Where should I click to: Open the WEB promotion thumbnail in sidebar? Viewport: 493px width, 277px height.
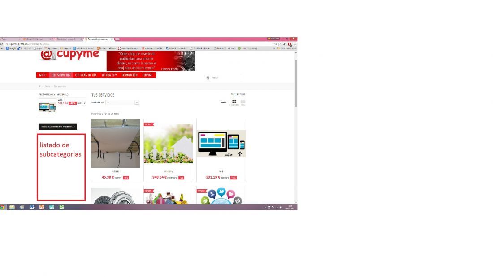pos(48,107)
